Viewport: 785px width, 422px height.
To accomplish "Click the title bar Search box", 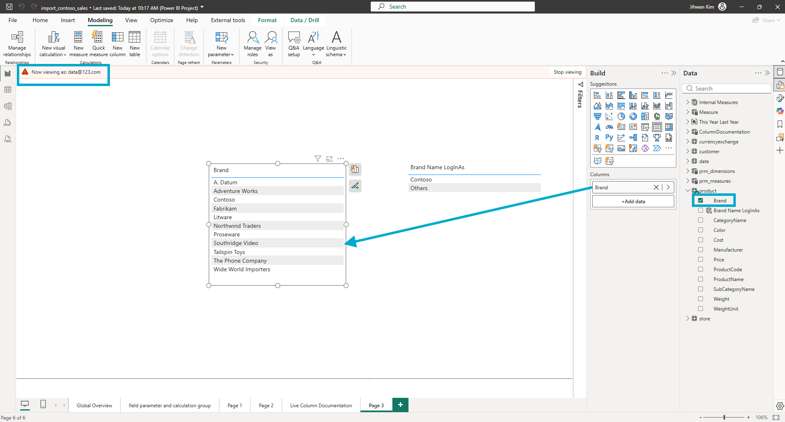I will click(x=453, y=7).
